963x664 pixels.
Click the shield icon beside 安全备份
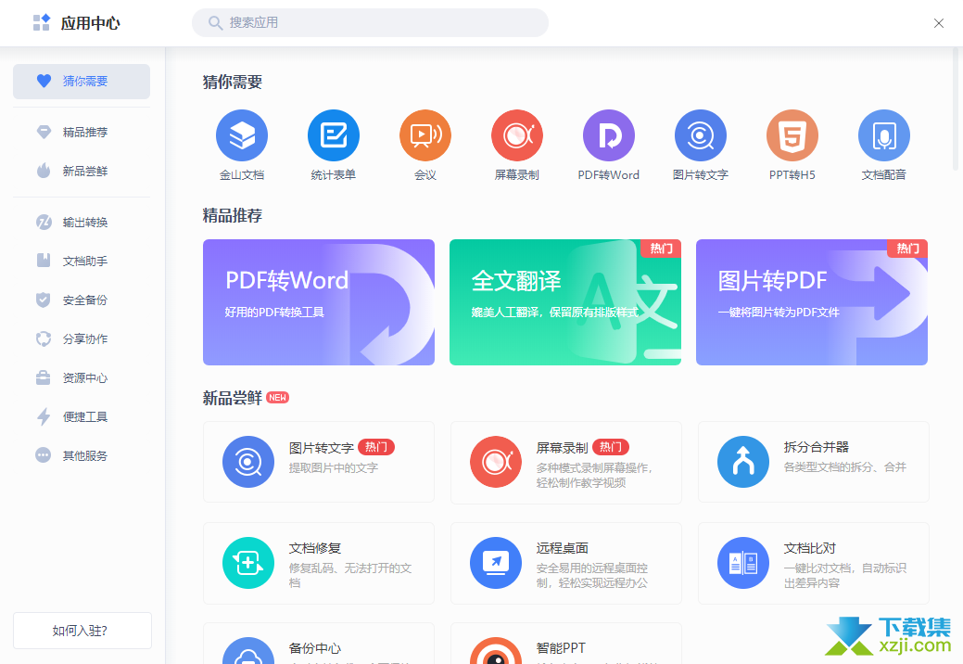43,300
